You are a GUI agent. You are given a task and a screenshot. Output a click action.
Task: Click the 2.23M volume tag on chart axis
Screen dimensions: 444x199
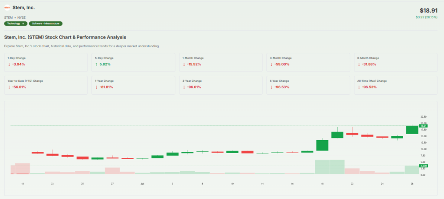point(423,166)
